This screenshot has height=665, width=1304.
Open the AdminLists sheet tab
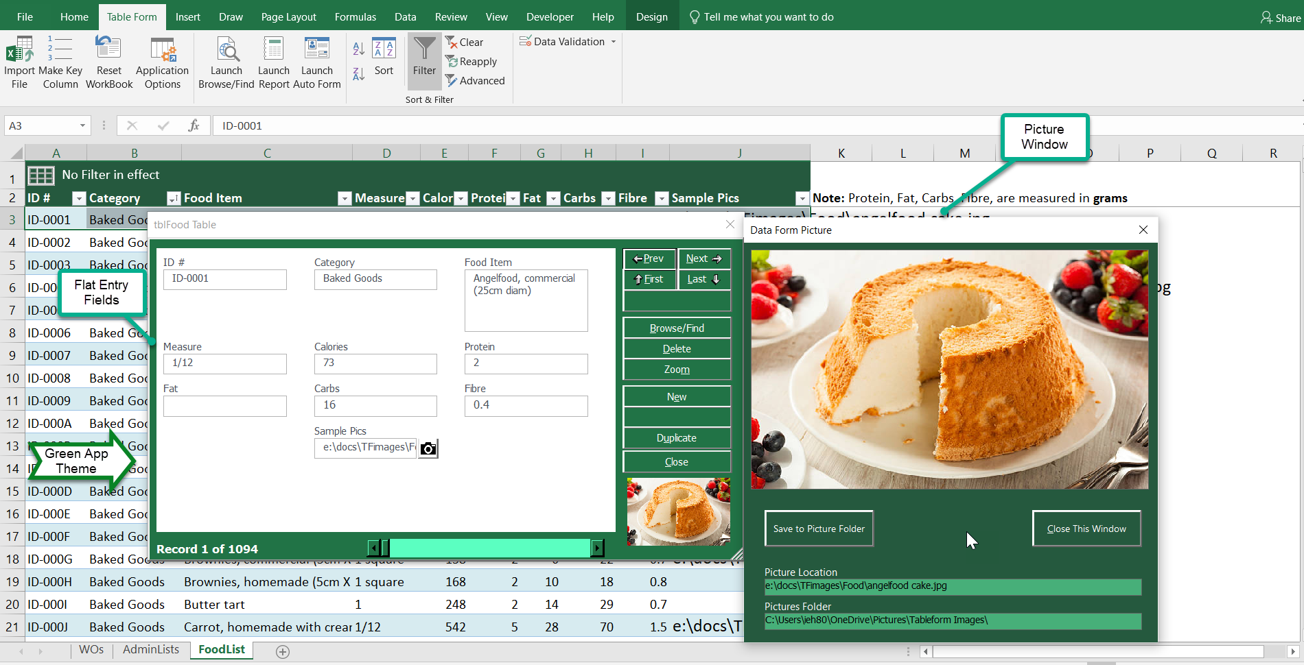pos(151,649)
